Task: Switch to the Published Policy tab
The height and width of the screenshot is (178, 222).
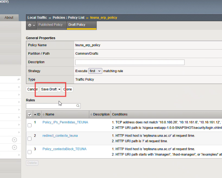Action: pos(50,25)
